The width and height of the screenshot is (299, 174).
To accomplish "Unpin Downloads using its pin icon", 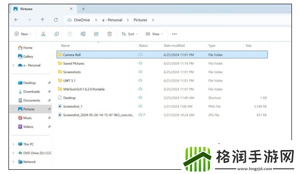I will (x=49, y=91).
